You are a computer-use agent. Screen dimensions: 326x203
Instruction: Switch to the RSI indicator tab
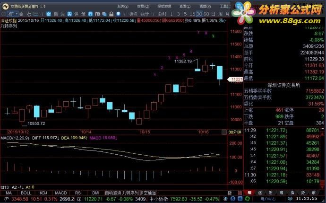(x=78, y=193)
